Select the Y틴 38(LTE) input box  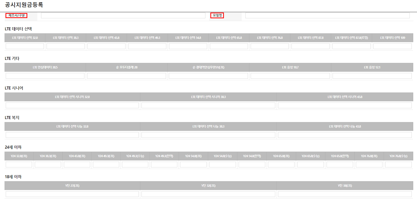(x=345, y=194)
